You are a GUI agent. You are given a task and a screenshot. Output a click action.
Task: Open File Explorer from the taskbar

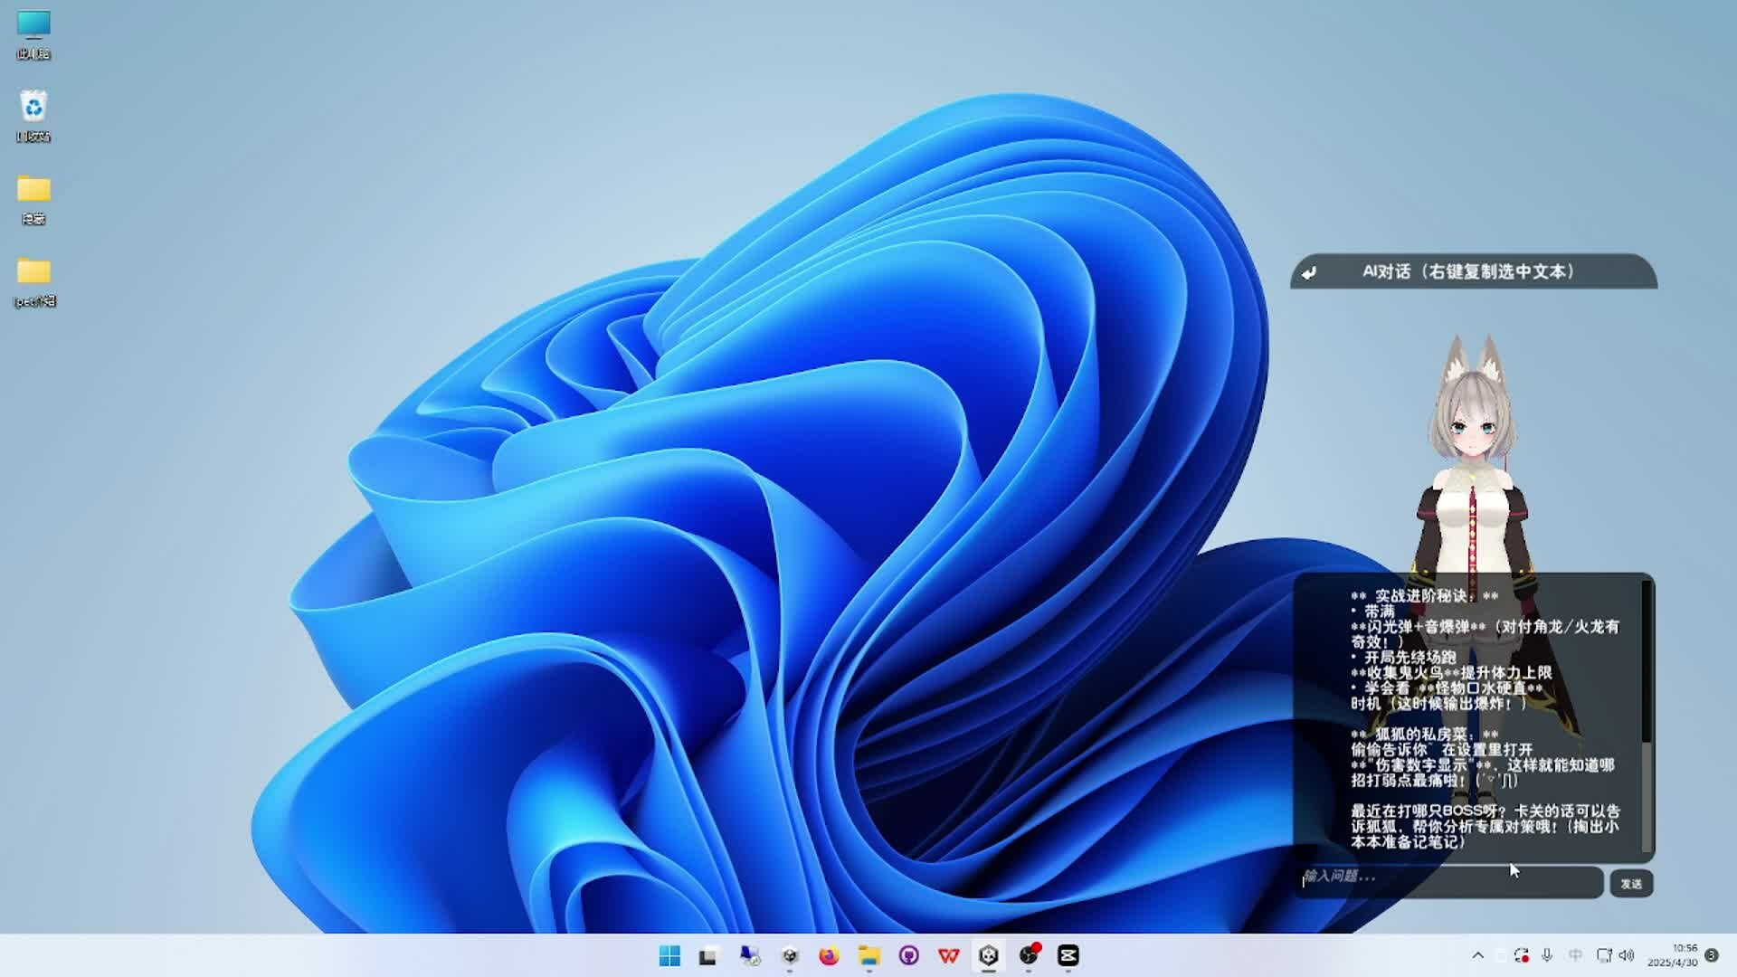click(868, 955)
